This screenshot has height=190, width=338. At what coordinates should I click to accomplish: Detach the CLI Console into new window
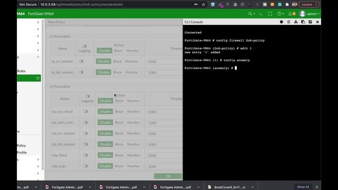tap(310, 22)
